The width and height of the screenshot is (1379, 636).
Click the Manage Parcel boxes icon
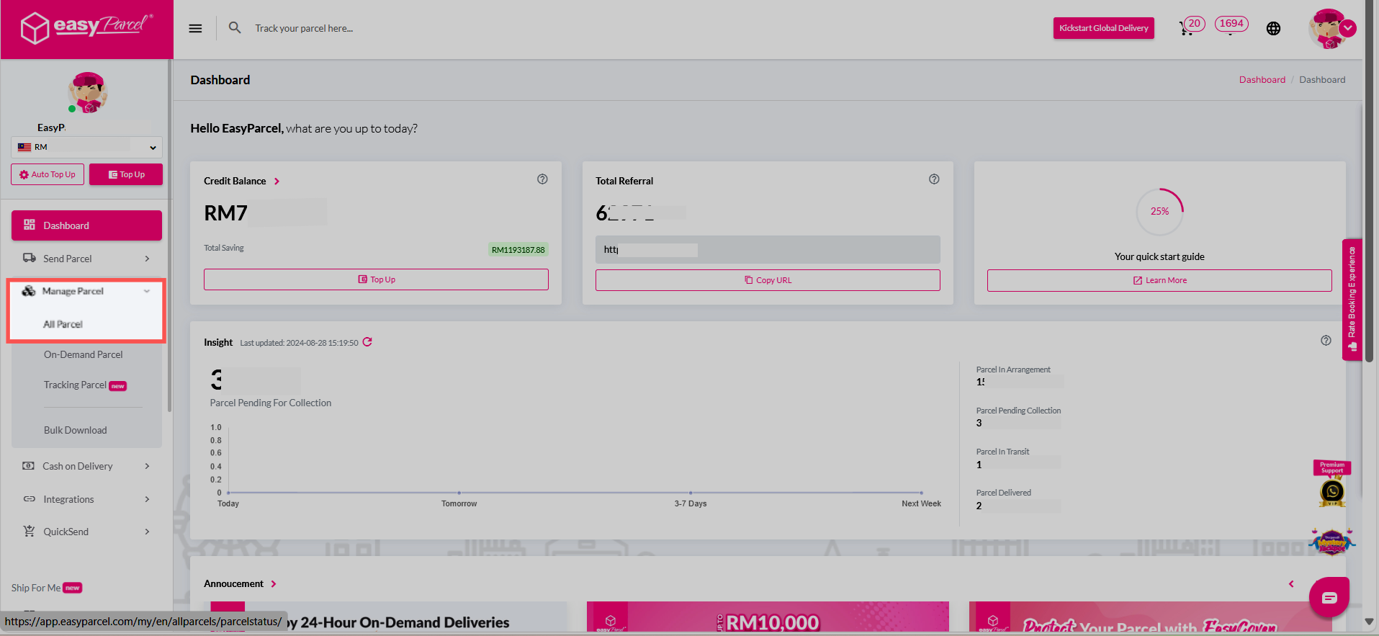29,291
